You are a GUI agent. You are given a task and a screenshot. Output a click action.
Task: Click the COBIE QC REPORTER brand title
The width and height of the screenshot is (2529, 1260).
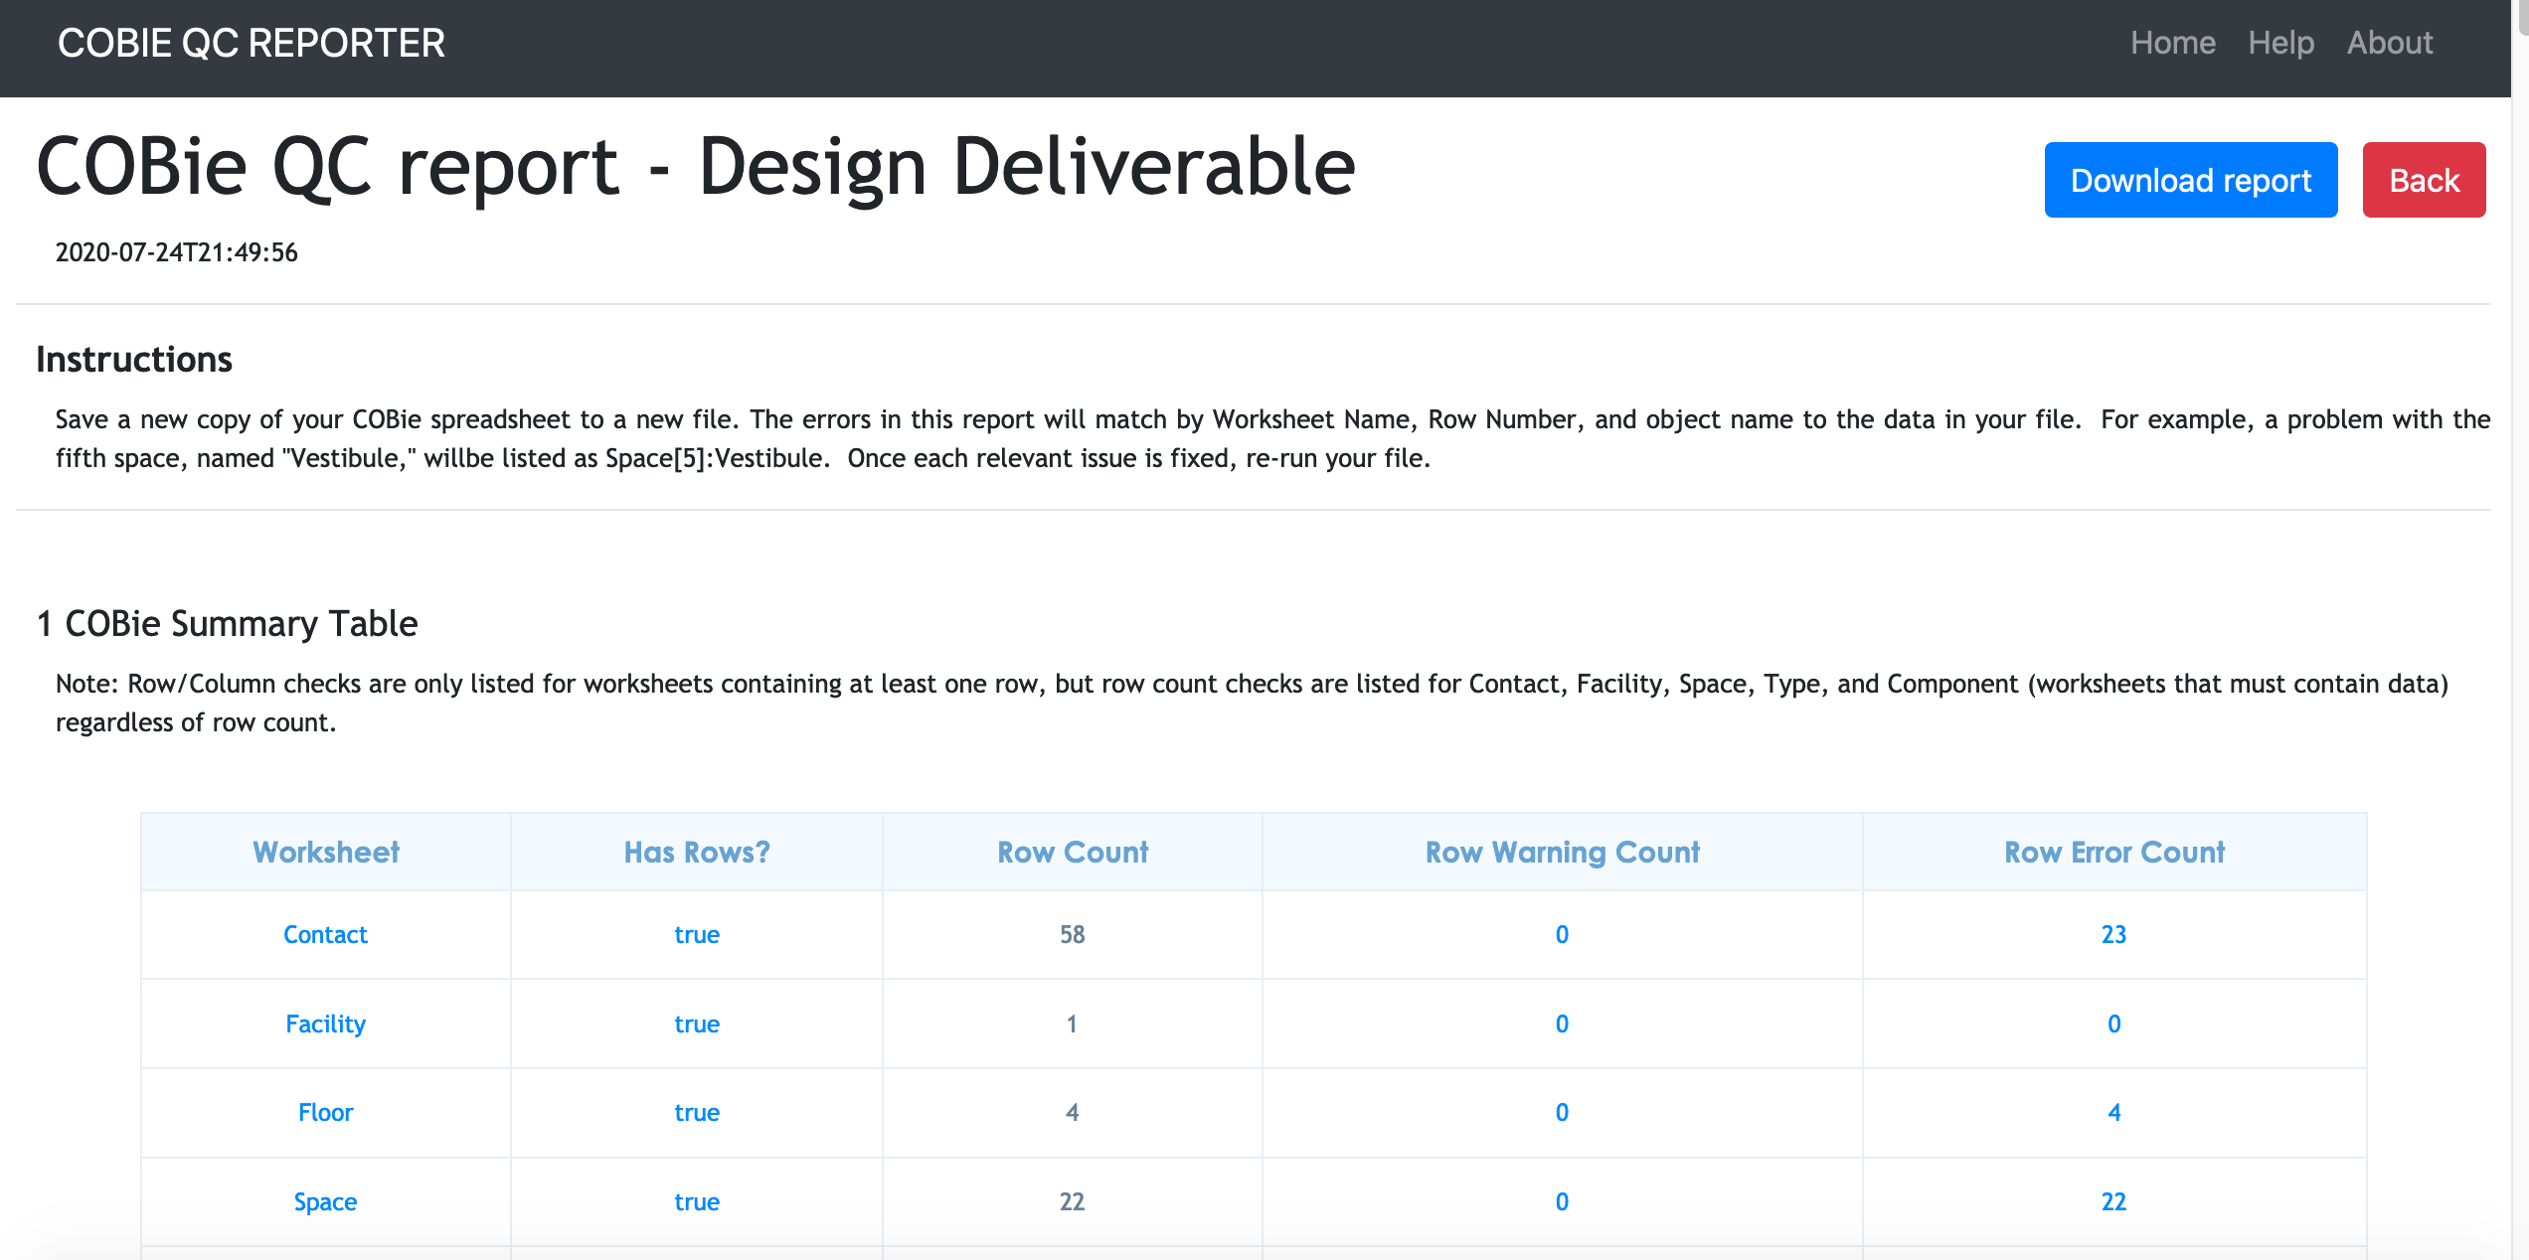pos(251,43)
